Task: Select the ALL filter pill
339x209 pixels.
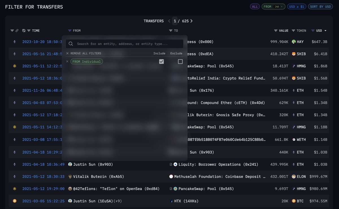Action: (x=255, y=6)
